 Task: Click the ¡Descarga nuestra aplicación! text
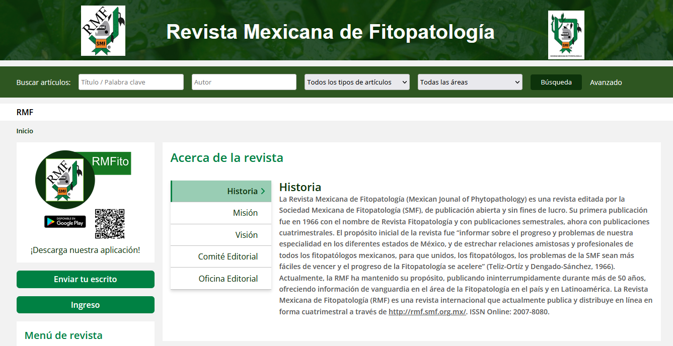[x=86, y=250]
